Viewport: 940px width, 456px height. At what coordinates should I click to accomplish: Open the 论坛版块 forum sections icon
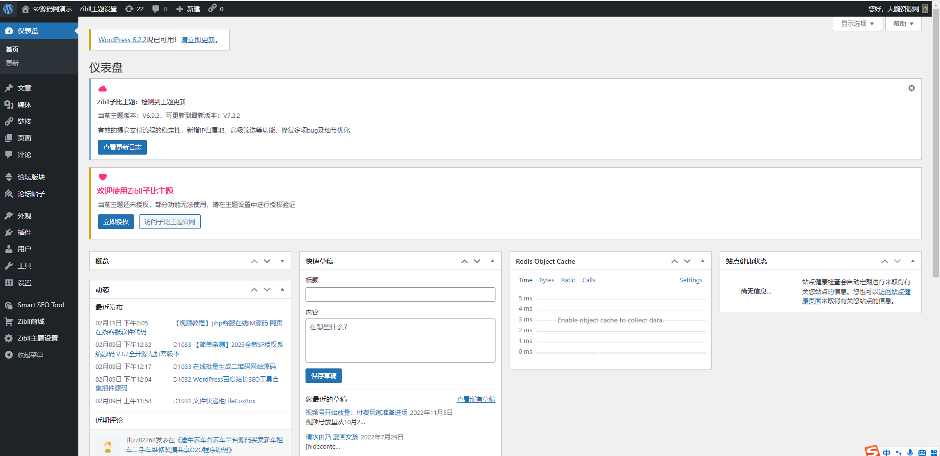coord(9,177)
